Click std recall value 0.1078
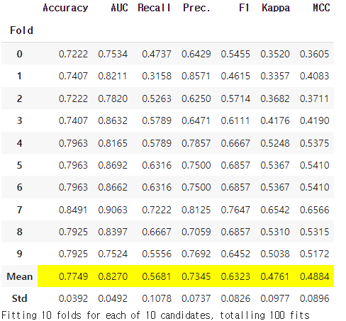This screenshot has height=321, width=346. pos(157,298)
